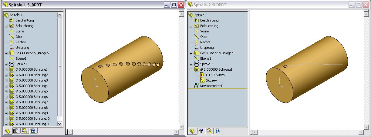
Task: Select the Oben plane icon in Spirale-1
Action: tap(12, 37)
